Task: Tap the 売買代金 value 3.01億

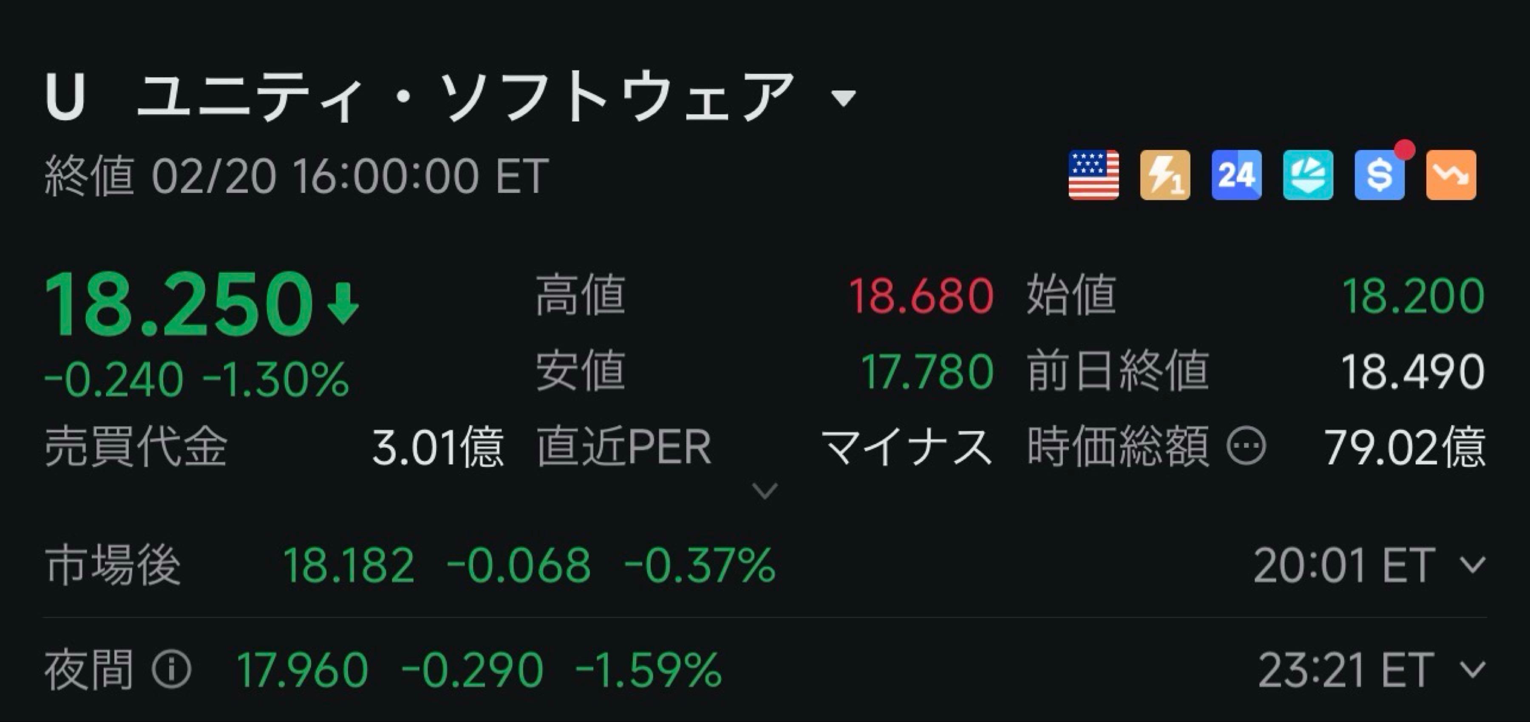Action: [438, 446]
